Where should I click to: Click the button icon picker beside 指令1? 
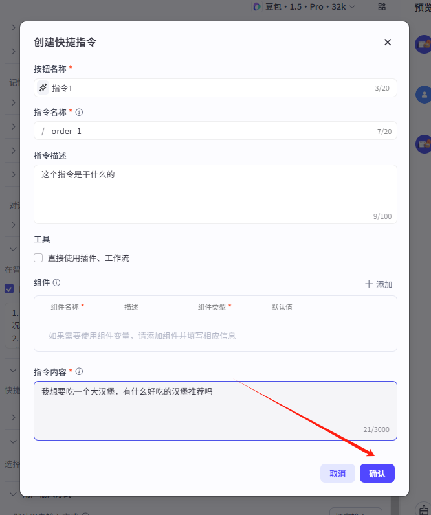[x=43, y=88]
